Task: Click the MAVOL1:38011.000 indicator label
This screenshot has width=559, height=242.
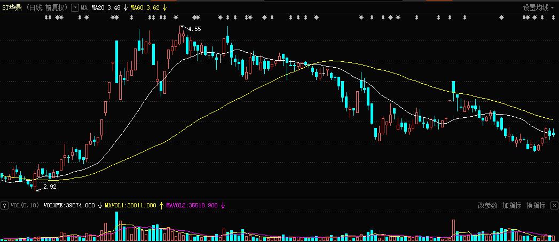Action: (x=131, y=205)
